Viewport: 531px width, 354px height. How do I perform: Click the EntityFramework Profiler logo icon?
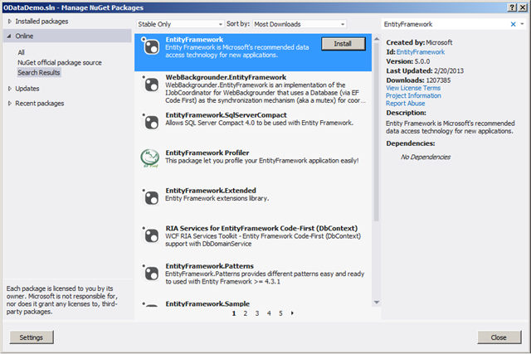point(150,158)
